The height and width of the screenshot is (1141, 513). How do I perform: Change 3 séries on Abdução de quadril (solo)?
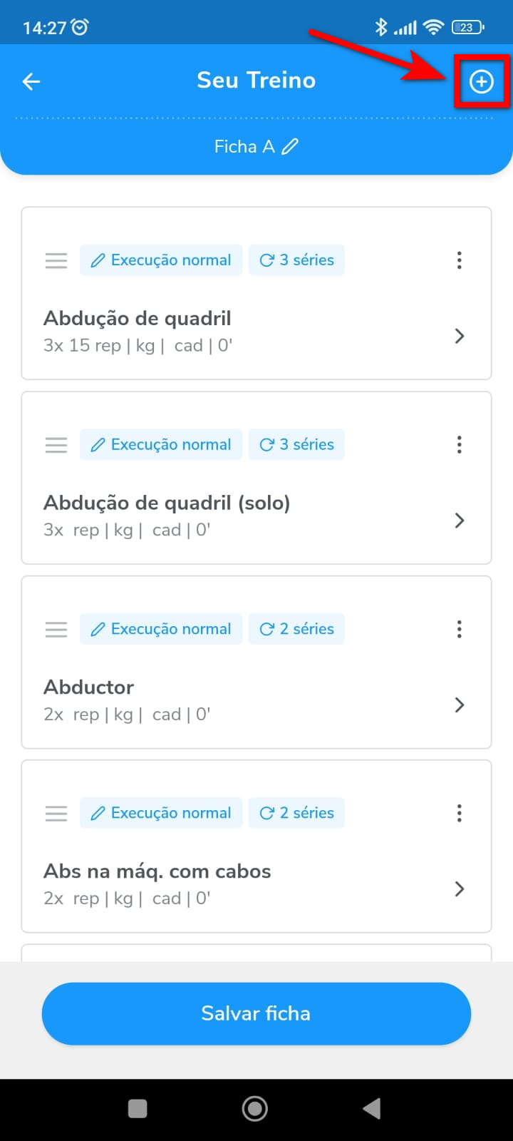296,445
